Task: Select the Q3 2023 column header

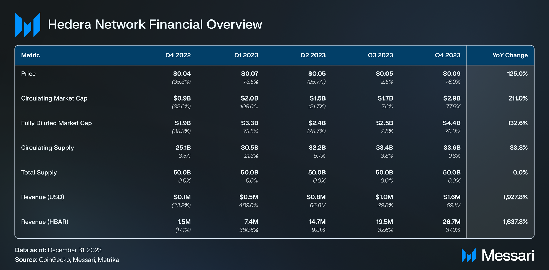Action: (x=380, y=55)
